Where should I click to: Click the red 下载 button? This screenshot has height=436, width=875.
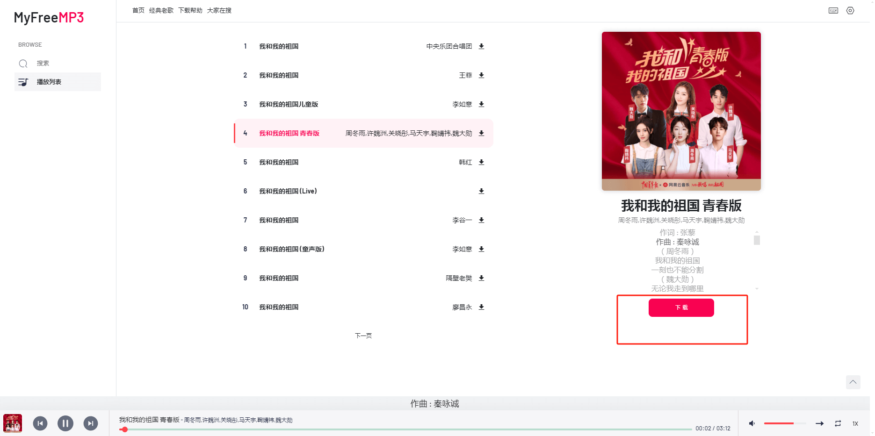[681, 307]
